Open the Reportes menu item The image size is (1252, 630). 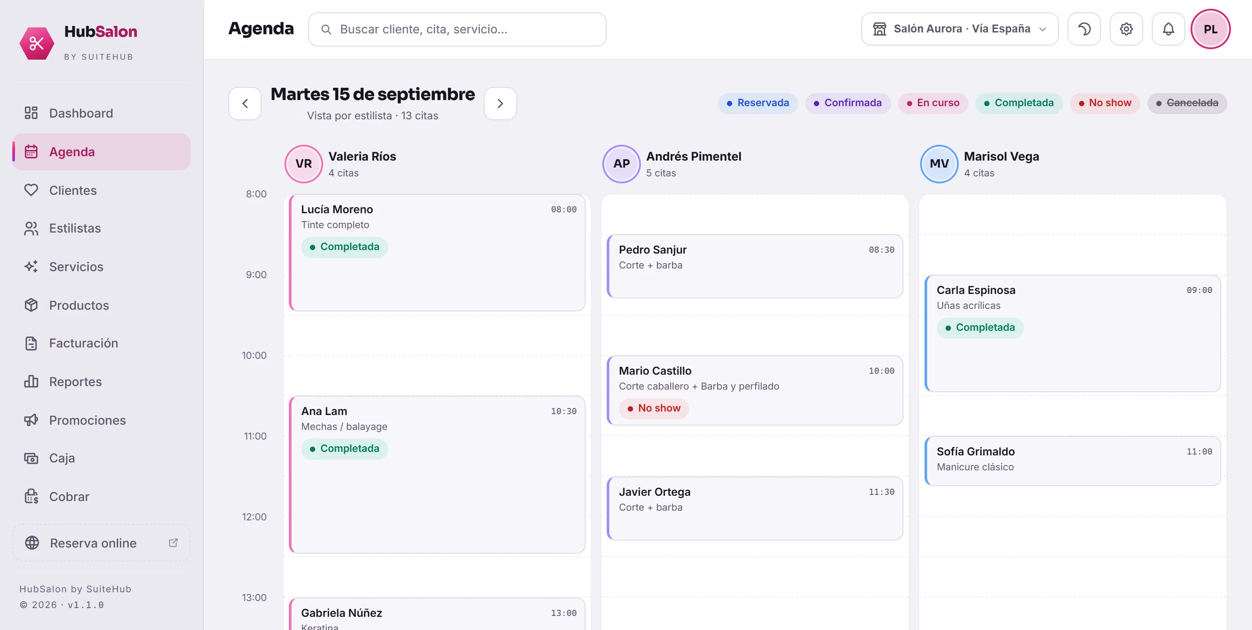(x=101, y=381)
